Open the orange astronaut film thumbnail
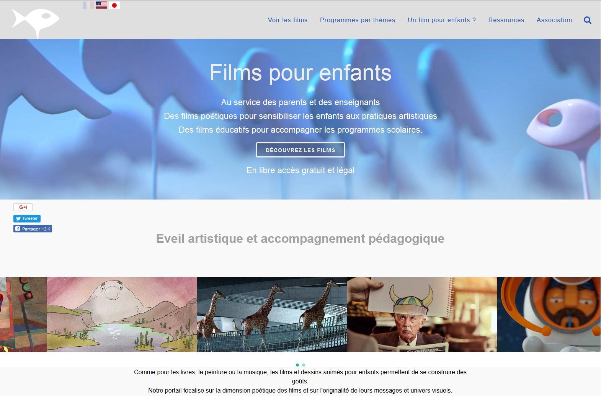This screenshot has height=396, width=601. coord(549,315)
